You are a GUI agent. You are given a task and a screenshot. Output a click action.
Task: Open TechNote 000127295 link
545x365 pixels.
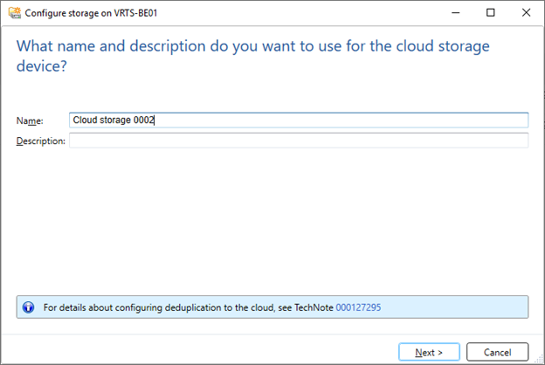click(358, 307)
